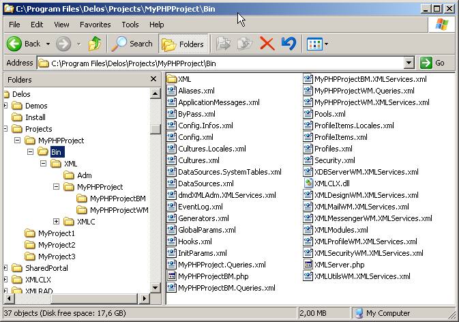Click the red Delete X icon
Screen dimensions: 459x322
[x=267, y=44]
